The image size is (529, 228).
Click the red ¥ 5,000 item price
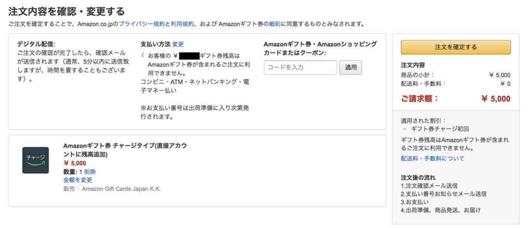(74, 163)
